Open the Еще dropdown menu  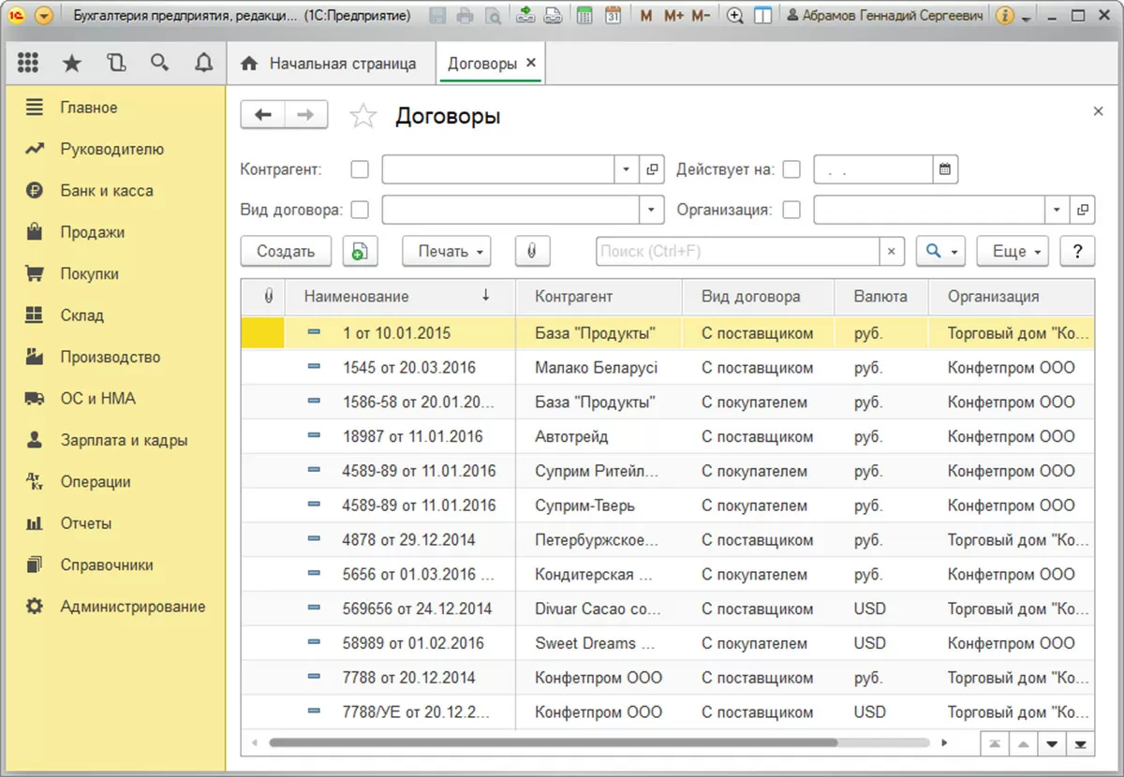tap(1014, 251)
